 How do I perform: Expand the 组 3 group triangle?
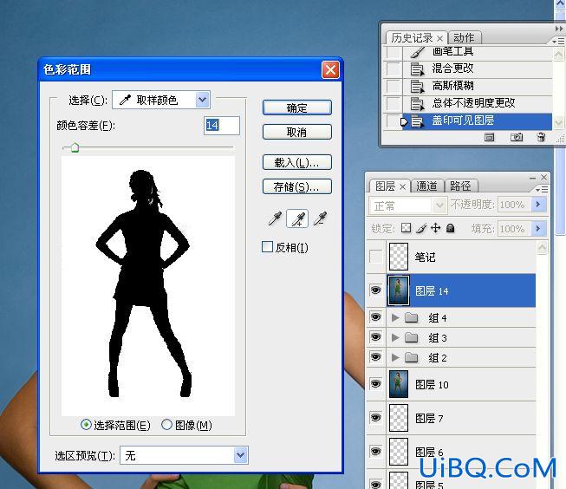(x=395, y=337)
